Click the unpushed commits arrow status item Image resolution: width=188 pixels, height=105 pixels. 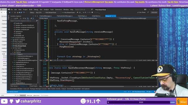point(125,92)
